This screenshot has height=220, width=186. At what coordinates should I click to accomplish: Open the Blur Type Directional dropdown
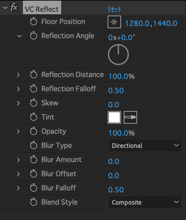145,145
